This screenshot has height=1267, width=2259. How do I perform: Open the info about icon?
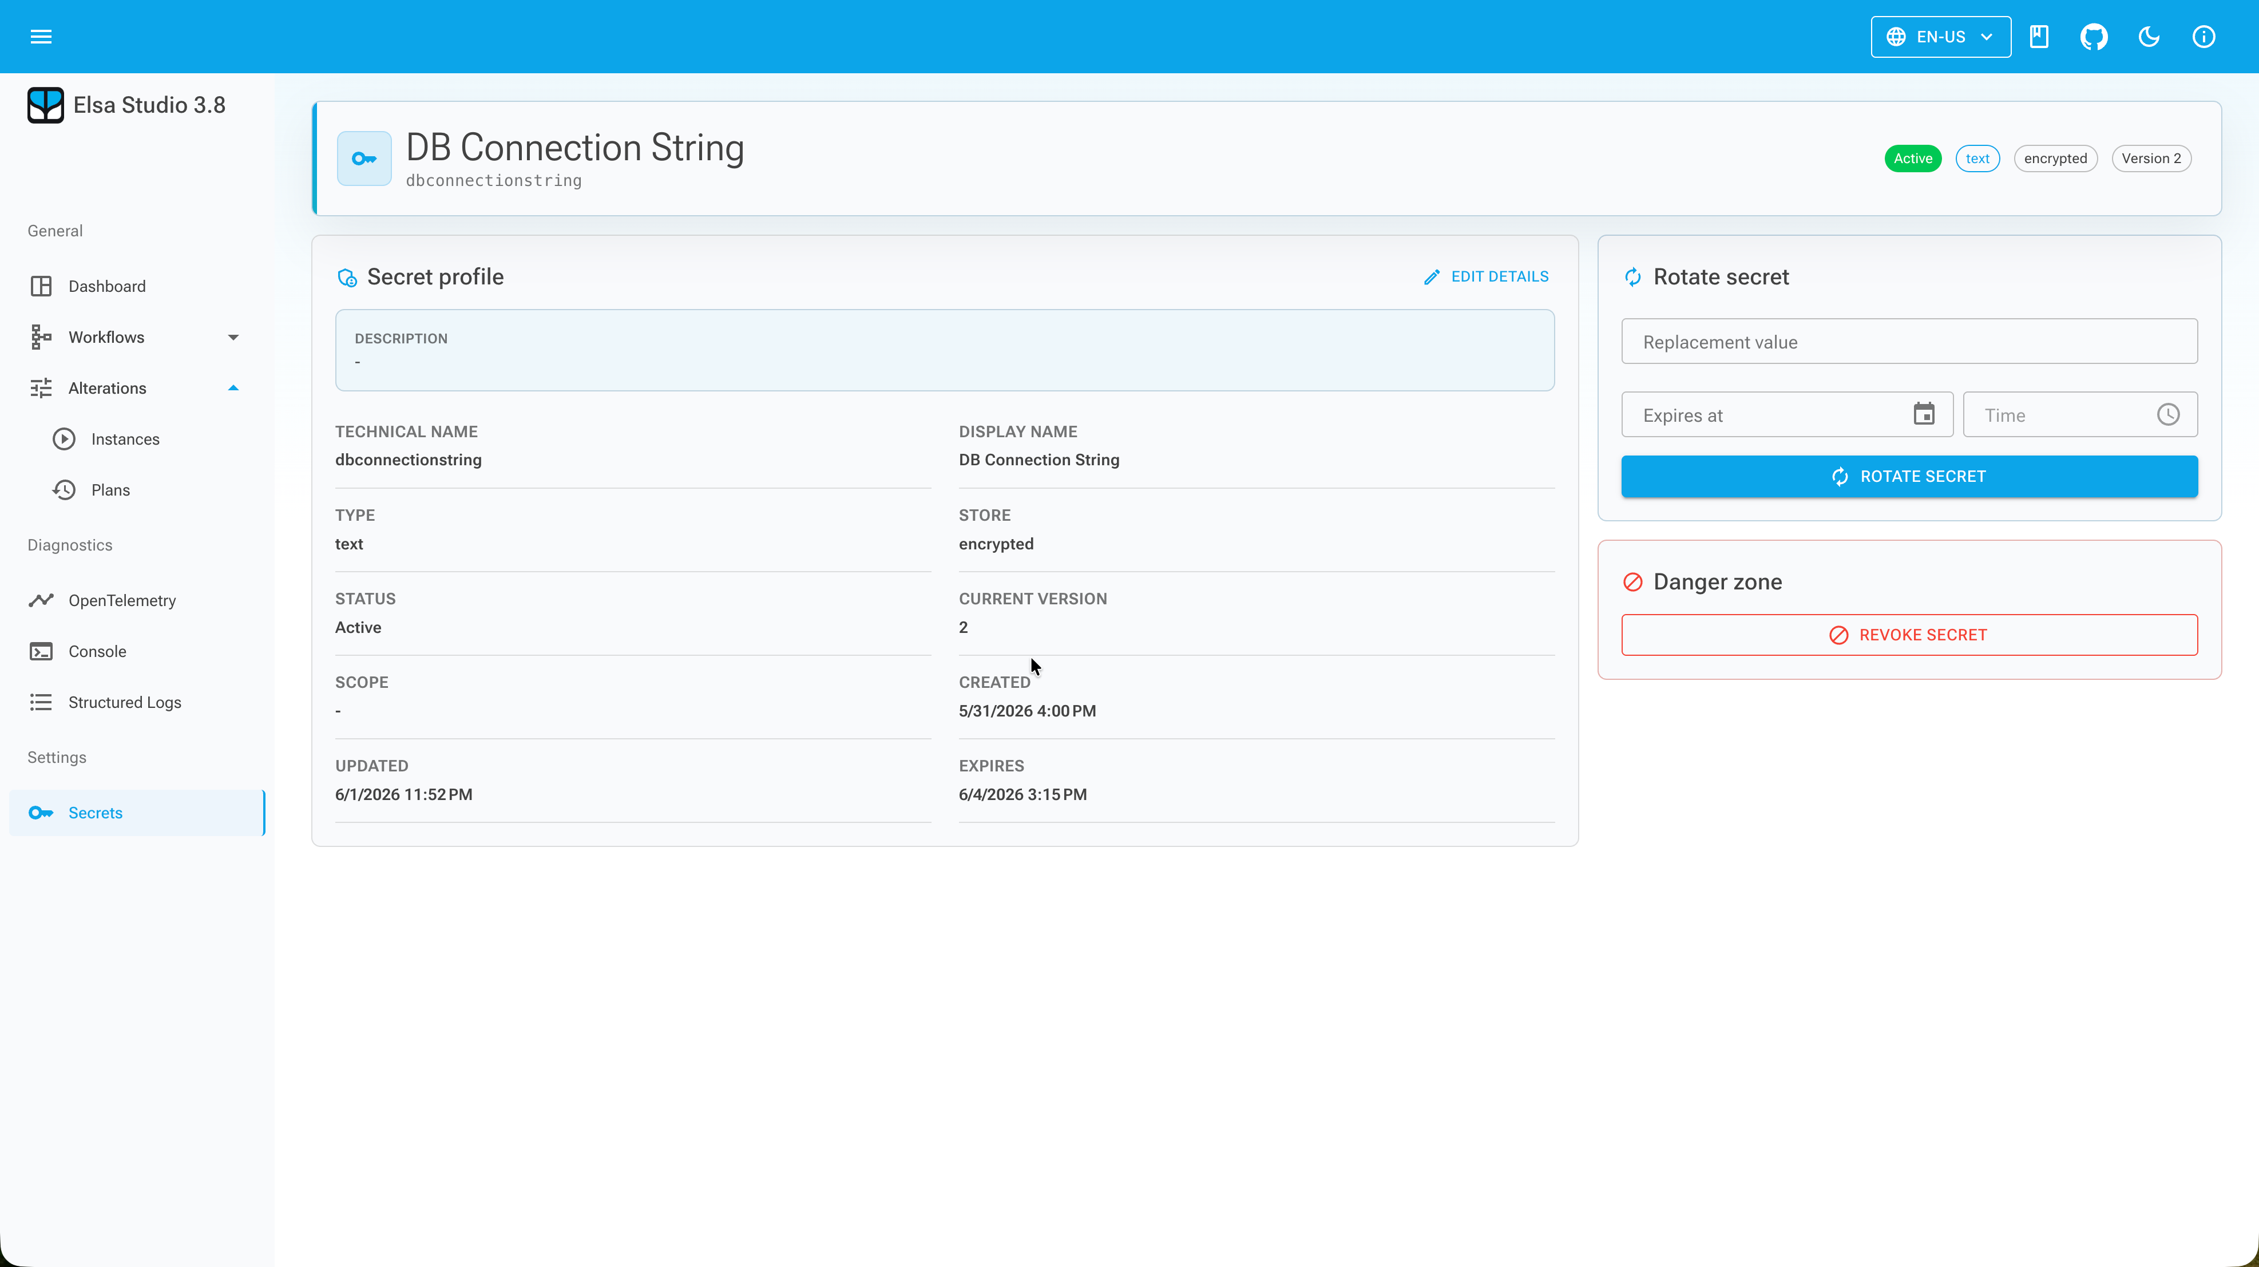pyautogui.click(x=2203, y=37)
